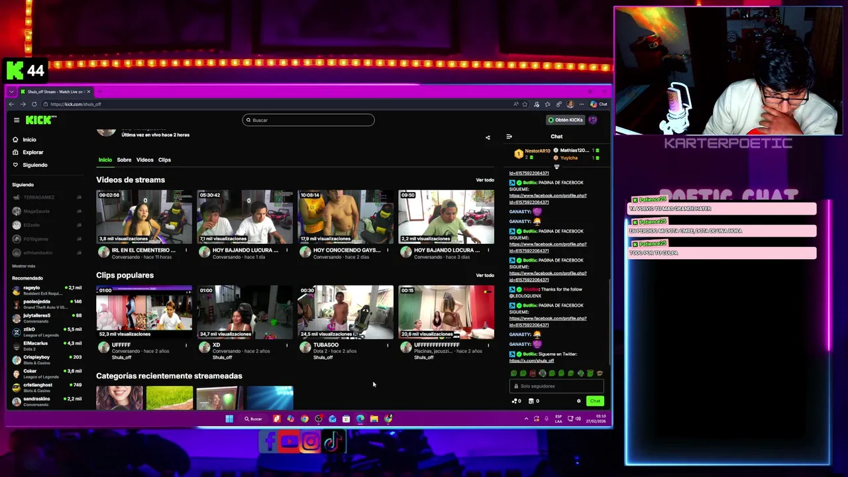This screenshot has height=477, width=848.
Task: Open the XD clip thumbnail
Action: pyautogui.click(x=244, y=312)
